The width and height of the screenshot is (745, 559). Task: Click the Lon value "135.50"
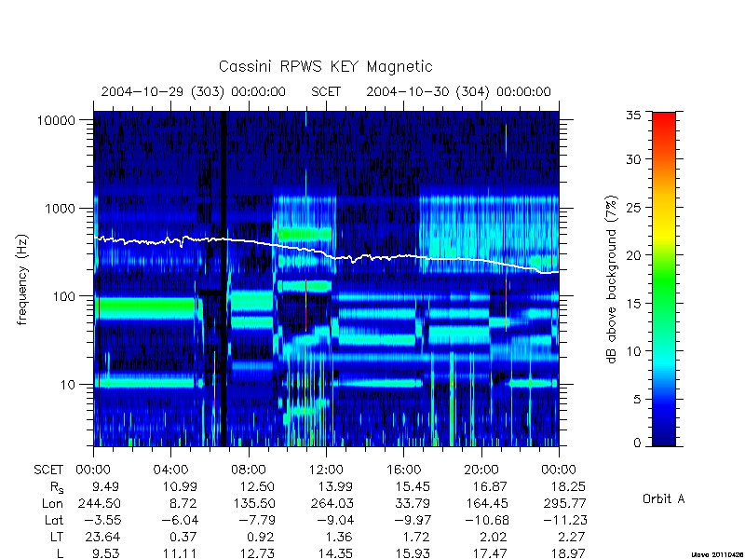click(x=253, y=503)
